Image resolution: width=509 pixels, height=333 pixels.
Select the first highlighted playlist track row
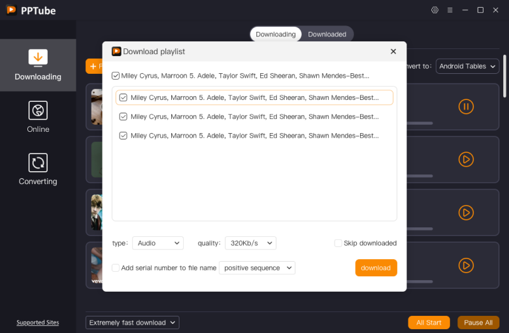[254, 97]
